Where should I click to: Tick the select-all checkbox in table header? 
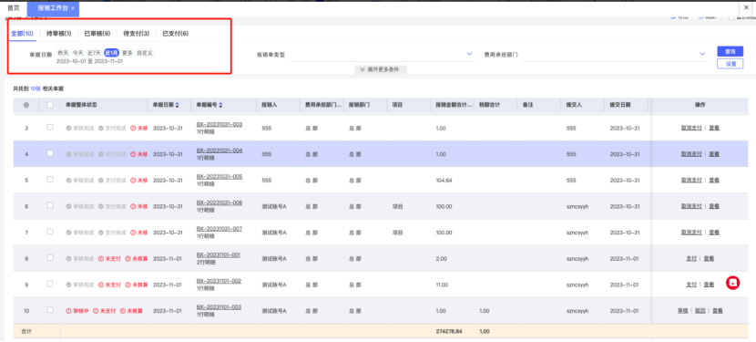pos(50,104)
